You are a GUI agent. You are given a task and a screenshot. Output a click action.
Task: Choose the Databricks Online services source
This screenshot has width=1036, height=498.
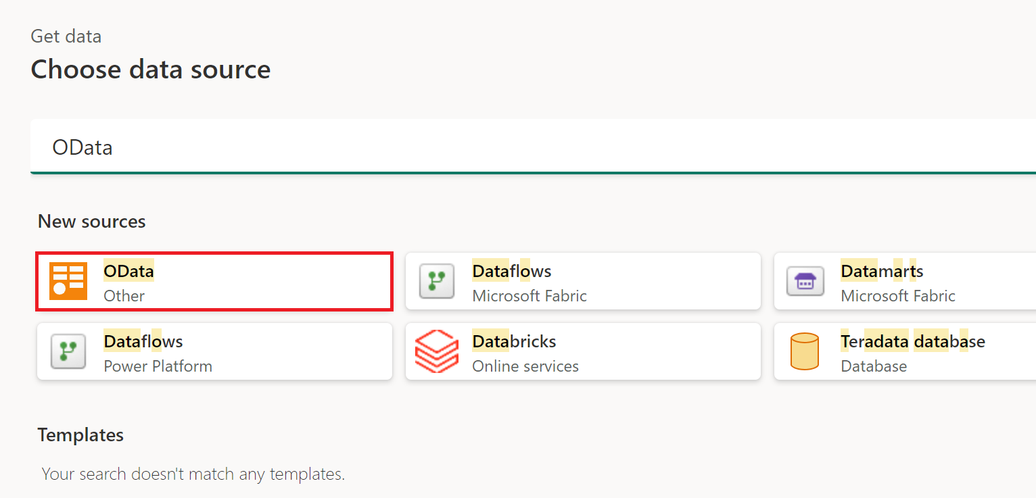(583, 351)
